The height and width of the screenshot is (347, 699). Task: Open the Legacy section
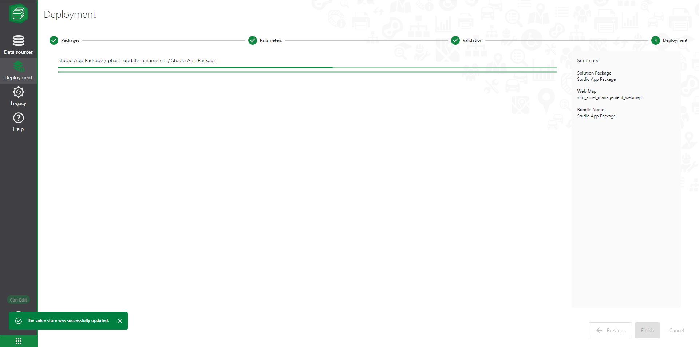coord(18,96)
